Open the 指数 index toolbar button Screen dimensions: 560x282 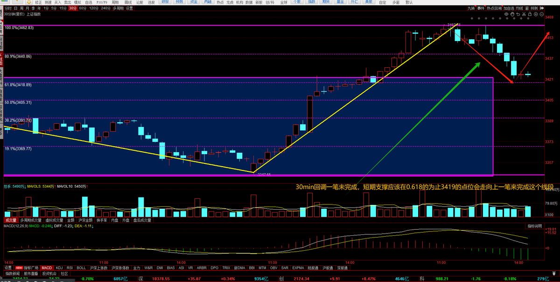coord(311,2)
